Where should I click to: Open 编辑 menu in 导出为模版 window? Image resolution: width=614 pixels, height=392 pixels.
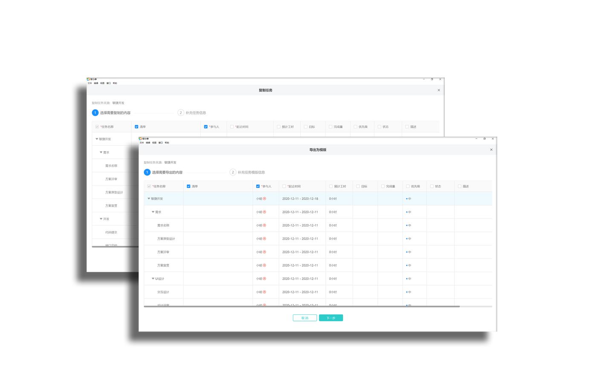148,143
